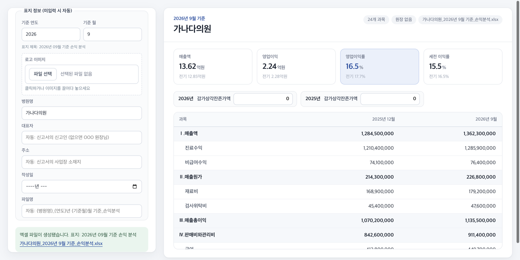
Task: Select the Ⅳ.판매비와관리비 row label
Action: click(197, 235)
